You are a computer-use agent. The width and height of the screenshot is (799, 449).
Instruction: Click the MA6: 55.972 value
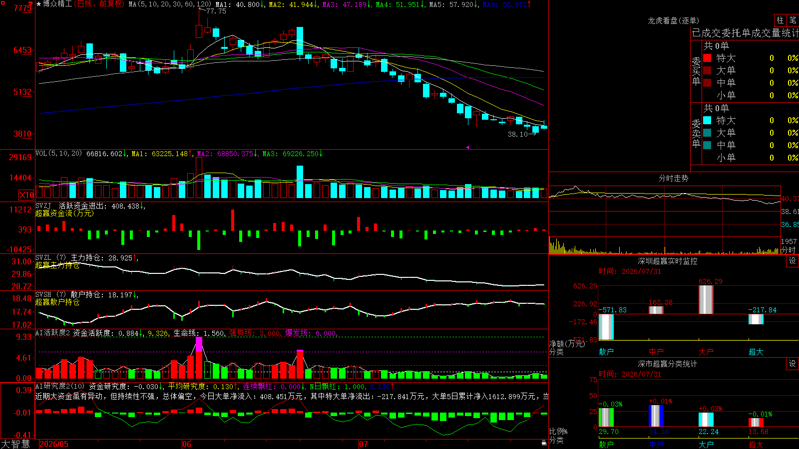[507, 4]
